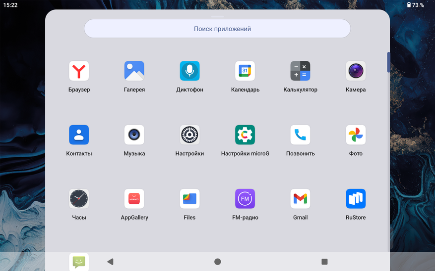The width and height of the screenshot is (435, 271).
Task: Focus the Поиск приложений search field
Action: [x=217, y=29]
